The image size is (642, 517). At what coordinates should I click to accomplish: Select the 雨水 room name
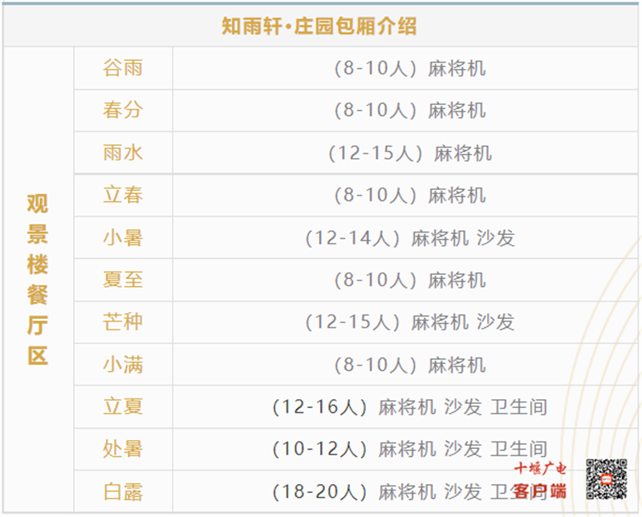(123, 153)
